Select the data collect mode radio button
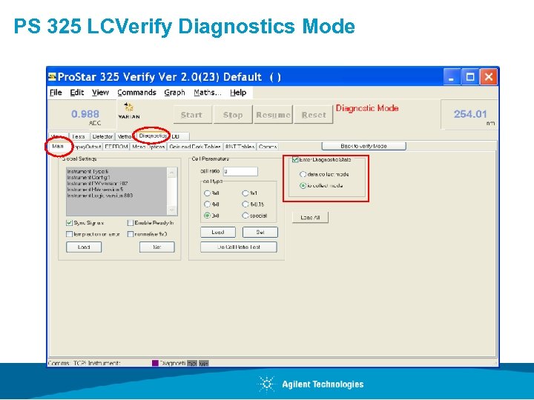 pos(303,174)
